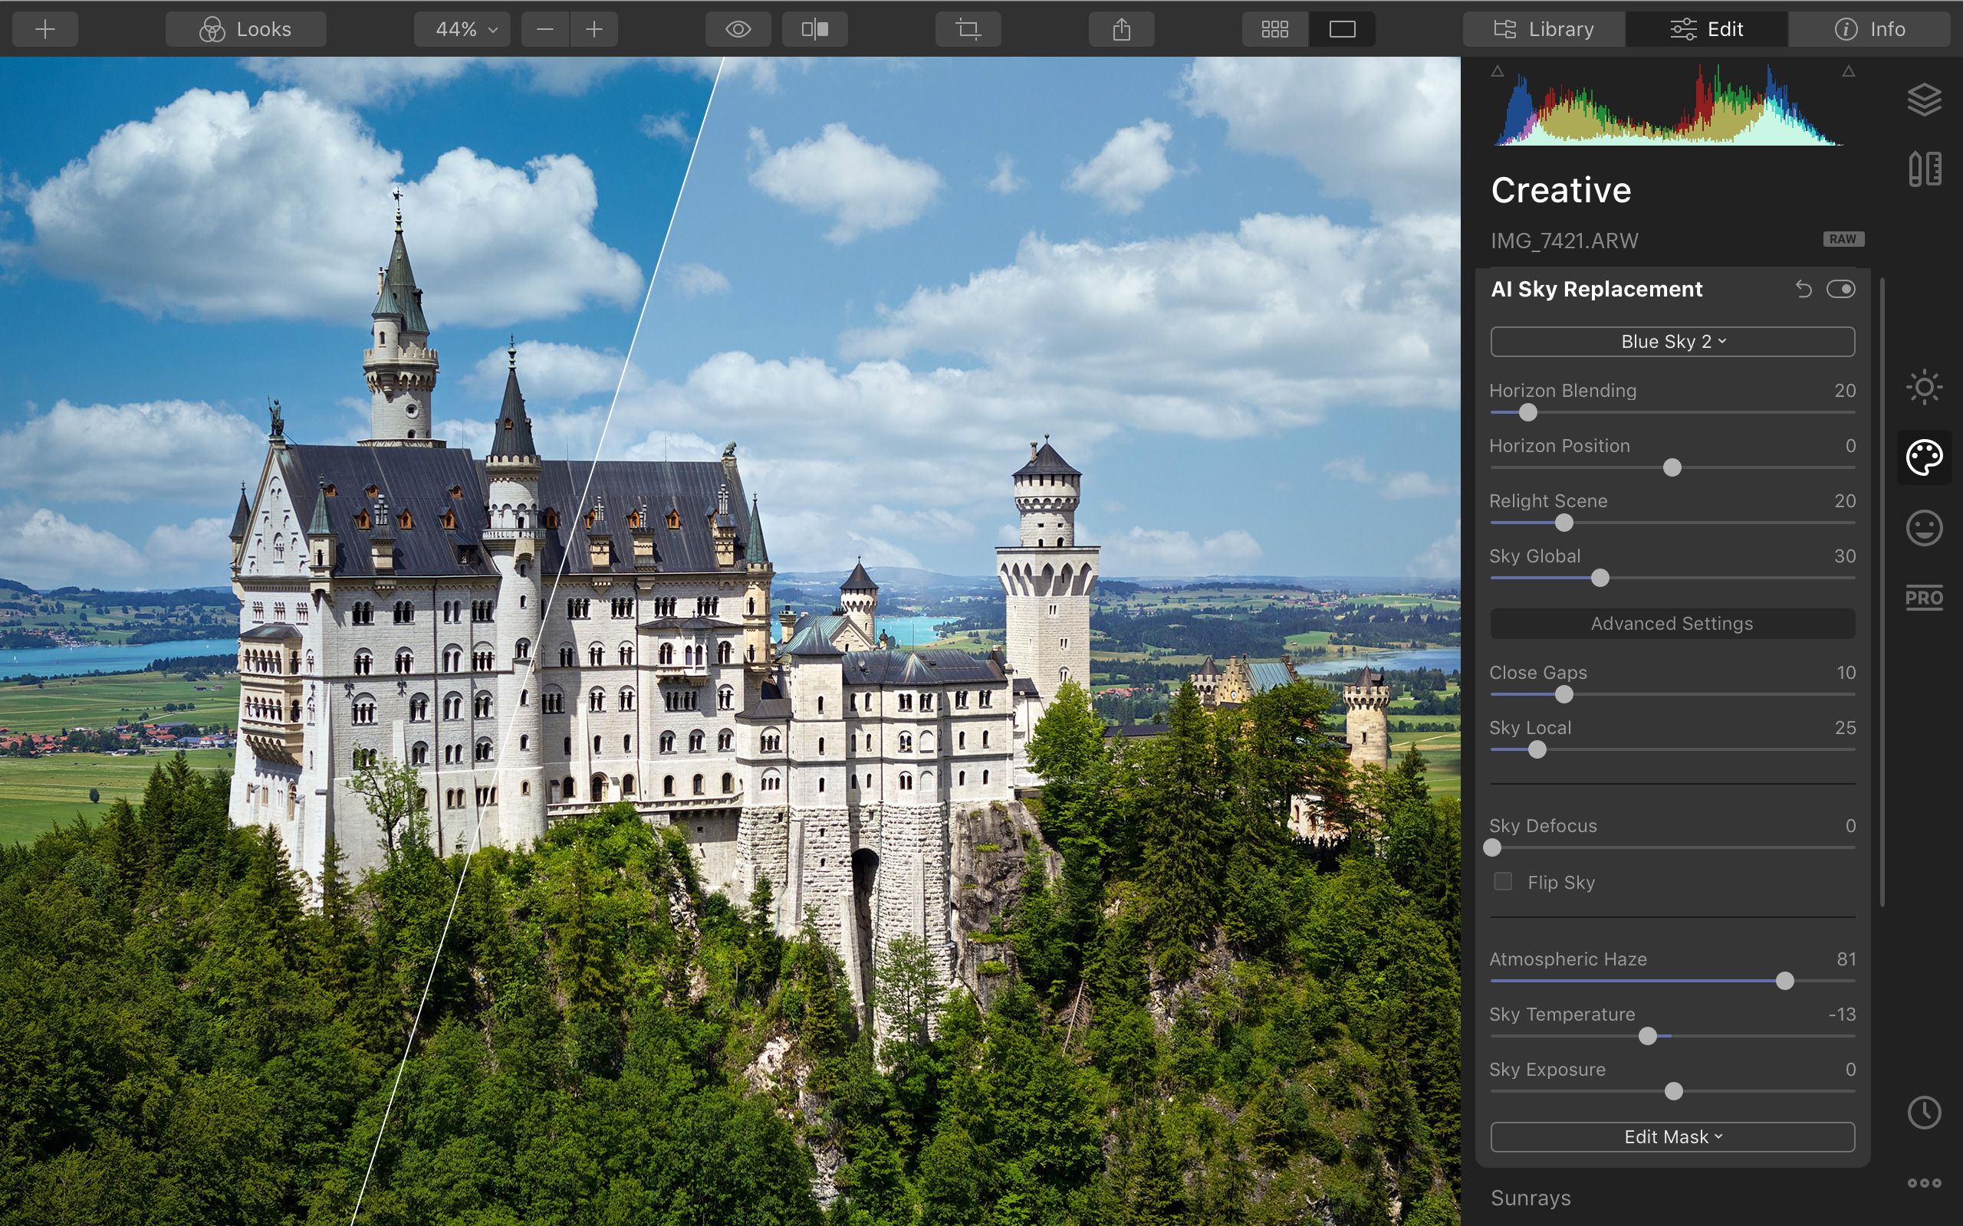Reset AI Sky Replacement with undo arrow
This screenshot has height=1226, width=1963.
[x=1803, y=290]
